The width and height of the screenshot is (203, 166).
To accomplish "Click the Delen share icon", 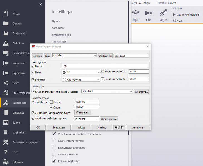I will (6, 83).
